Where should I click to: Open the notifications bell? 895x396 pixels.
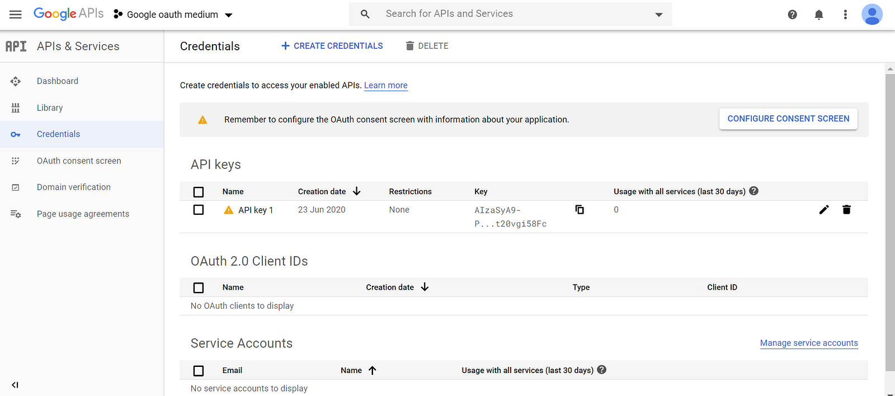pos(819,15)
